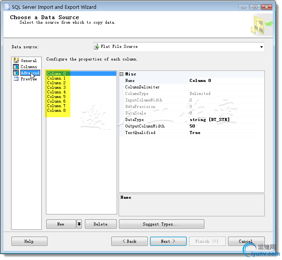Click the Delete column button

[101, 224]
